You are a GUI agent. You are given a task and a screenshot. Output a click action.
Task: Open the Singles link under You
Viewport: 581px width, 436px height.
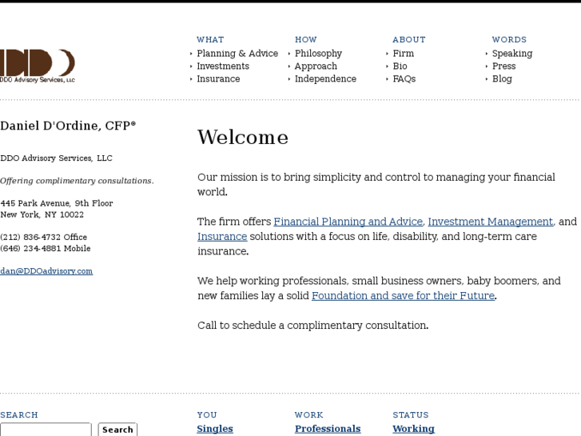click(x=215, y=429)
